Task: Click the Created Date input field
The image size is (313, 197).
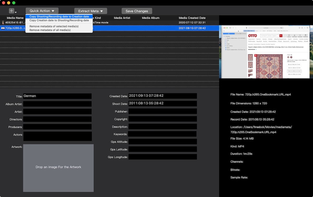Action: point(163,96)
